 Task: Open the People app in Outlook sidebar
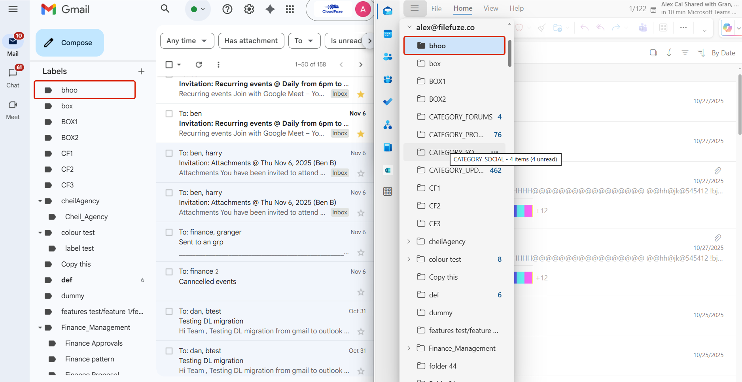pos(388,57)
